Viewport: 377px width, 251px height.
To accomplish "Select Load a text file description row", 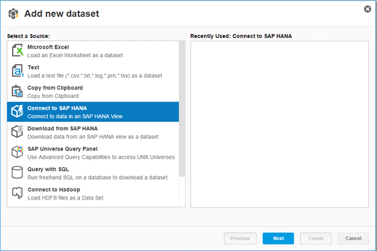I will (95, 76).
